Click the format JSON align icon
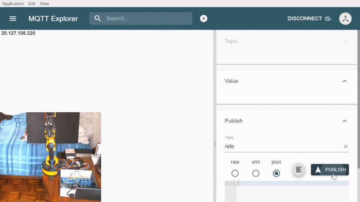The width and height of the screenshot is (360, 202). click(299, 170)
